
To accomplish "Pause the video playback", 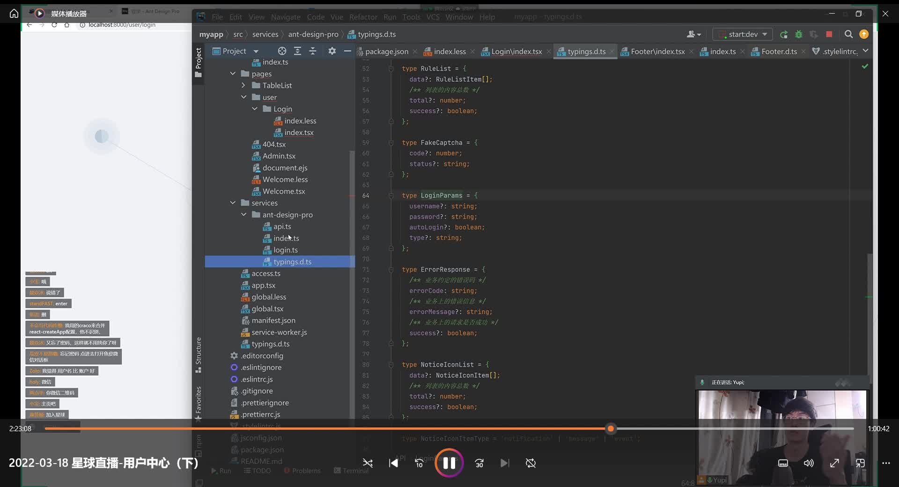I will coord(449,463).
